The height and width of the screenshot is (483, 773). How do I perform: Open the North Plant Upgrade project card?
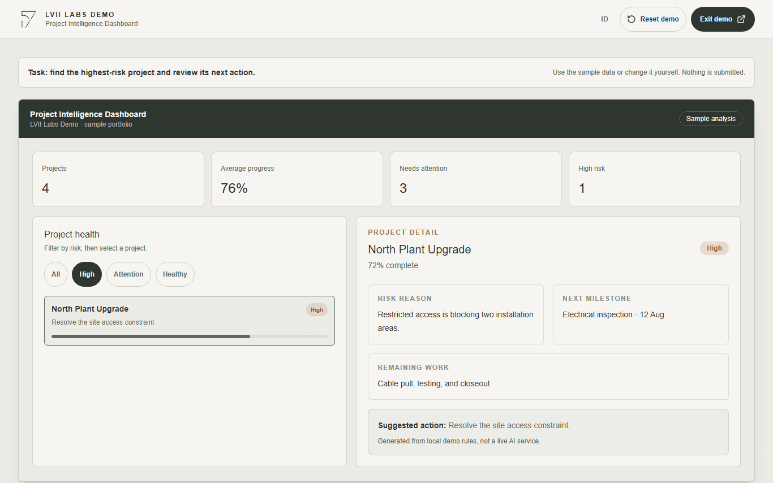(x=190, y=321)
